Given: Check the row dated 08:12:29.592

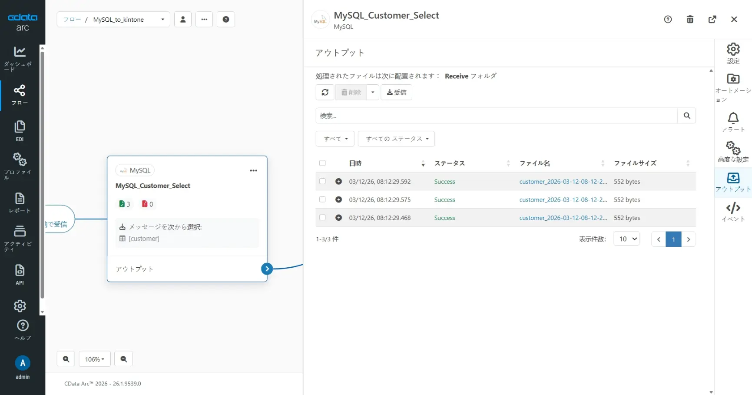Looking at the screenshot, I should pyautogui.click(x=322, y=181).
